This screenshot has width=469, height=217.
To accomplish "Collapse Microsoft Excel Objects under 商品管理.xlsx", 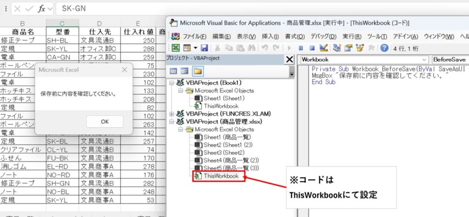I will click(x=180, y=129).
